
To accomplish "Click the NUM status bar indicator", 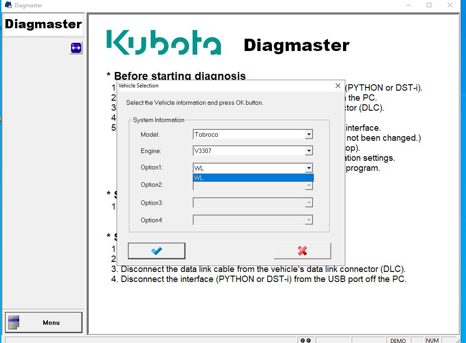I will tap(432, 340).
